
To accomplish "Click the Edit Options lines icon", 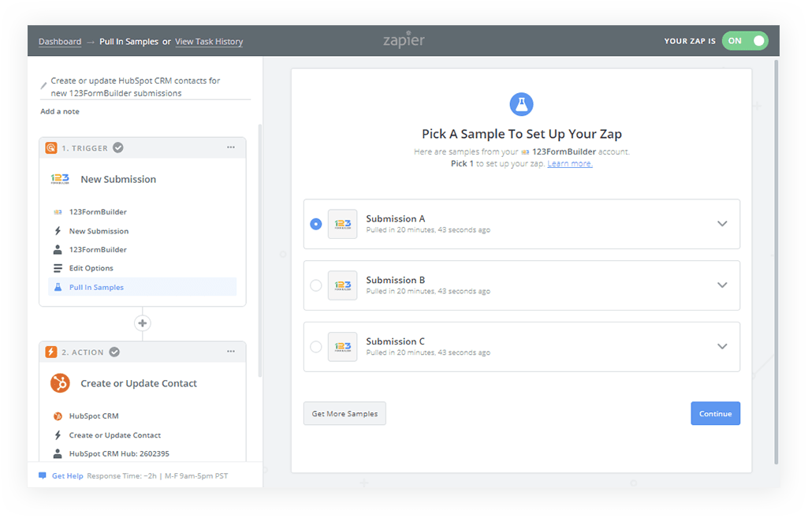I will coord(58,268).
